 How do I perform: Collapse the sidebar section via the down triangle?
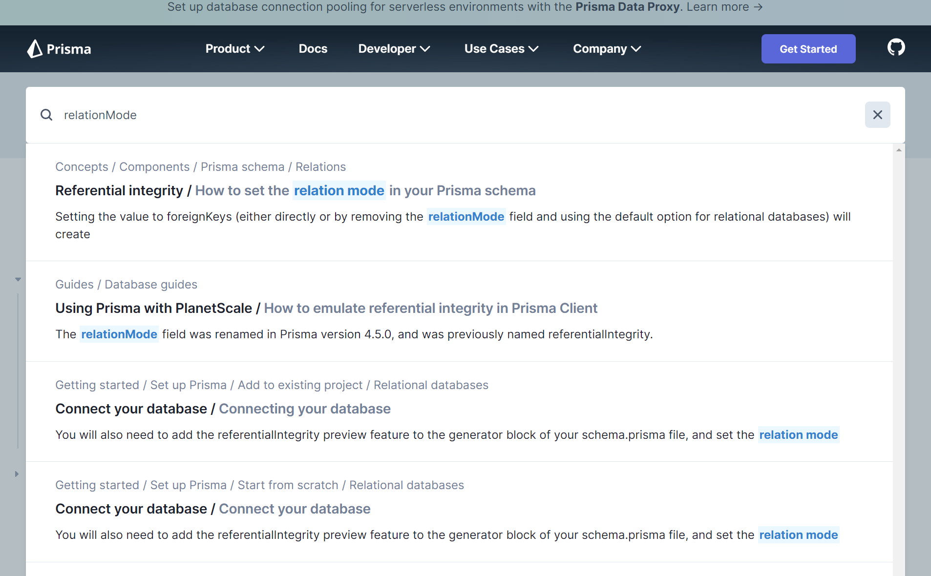click(18, 279)
